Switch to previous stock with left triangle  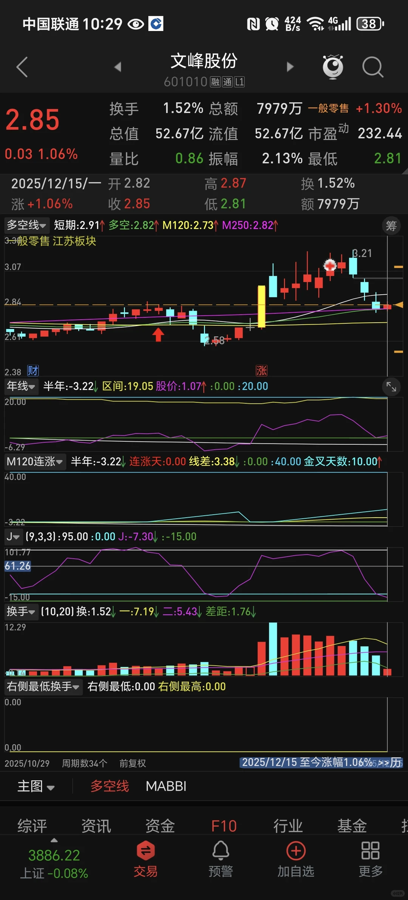pyautogui.click(x=118, y=67)
